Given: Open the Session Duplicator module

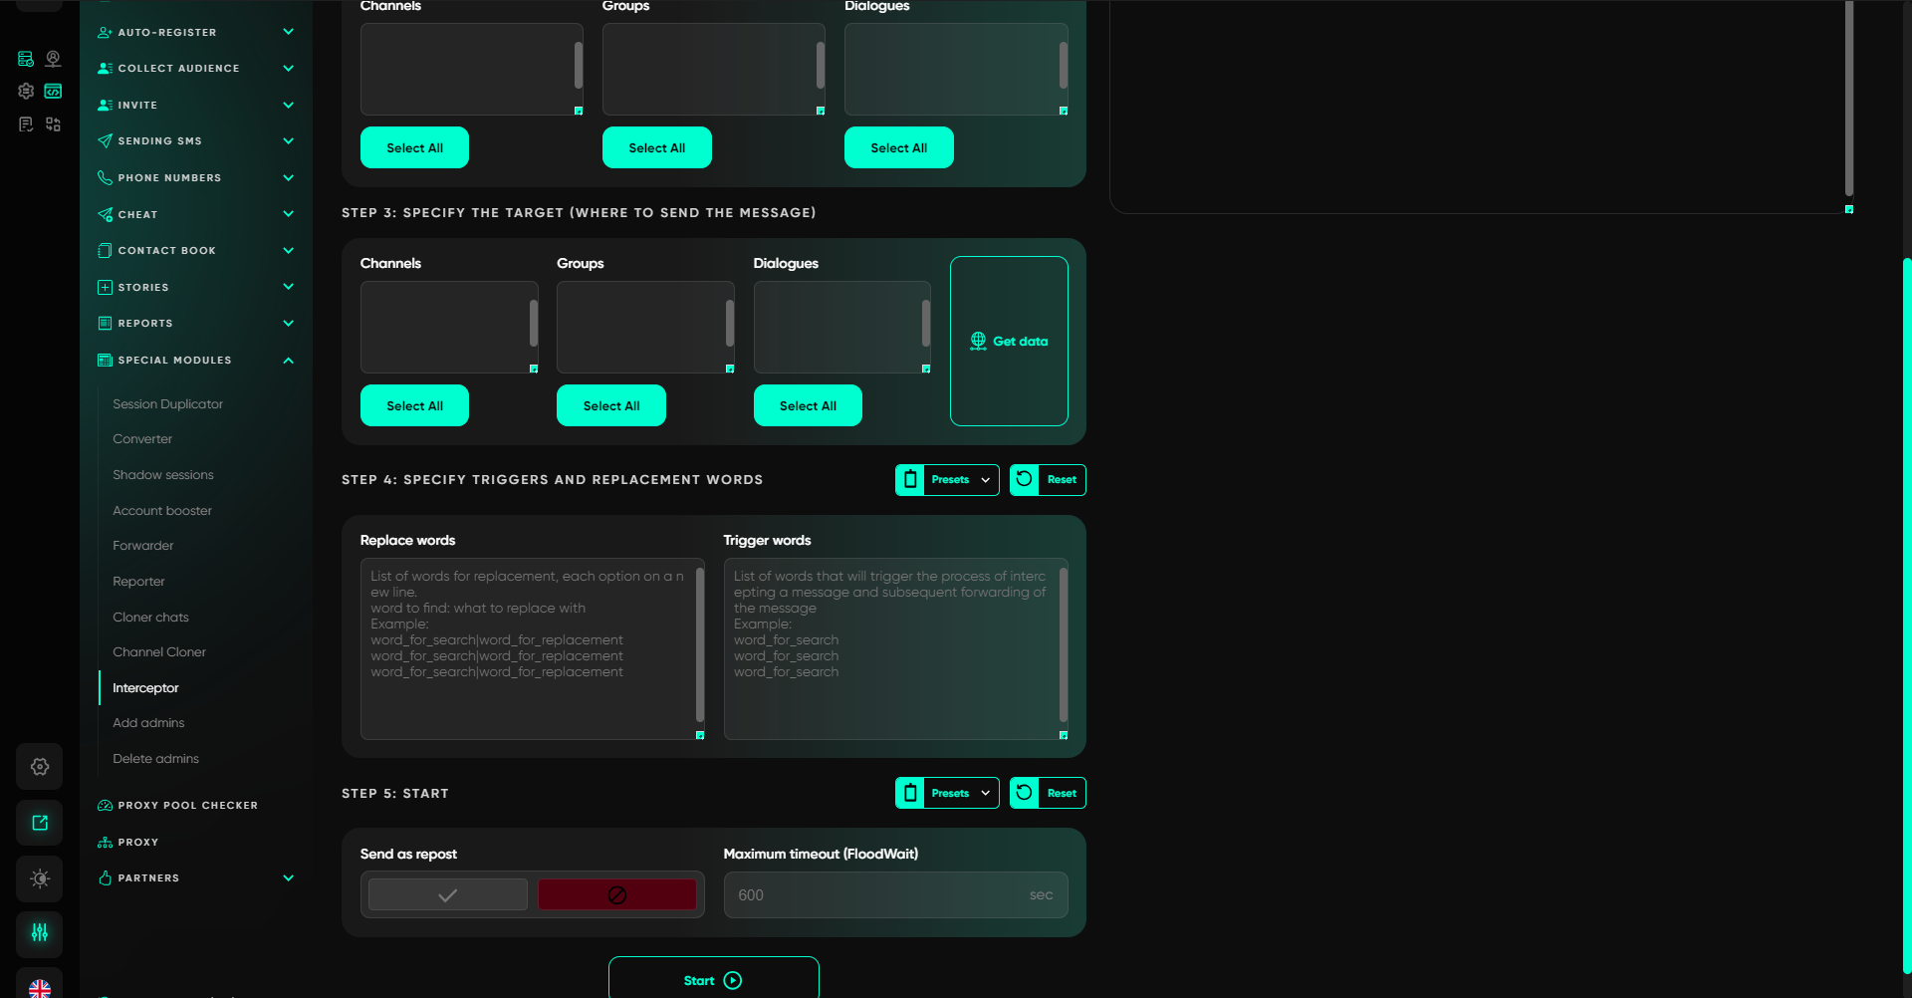Looking at the screenshot, I should pos(167,404).
